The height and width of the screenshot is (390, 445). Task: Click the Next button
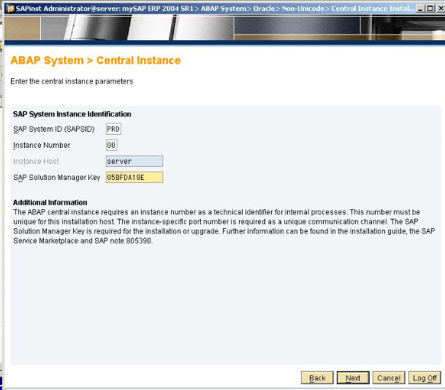[x=353, y=378]
